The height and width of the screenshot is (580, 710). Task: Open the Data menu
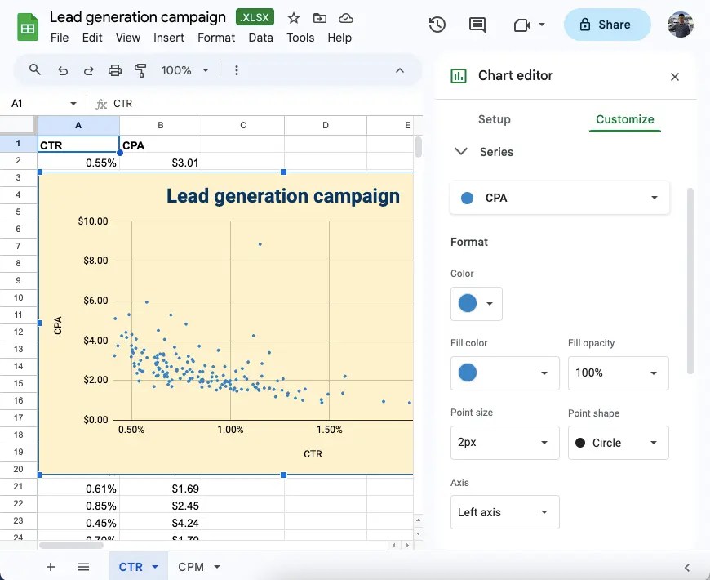point(260,37)
